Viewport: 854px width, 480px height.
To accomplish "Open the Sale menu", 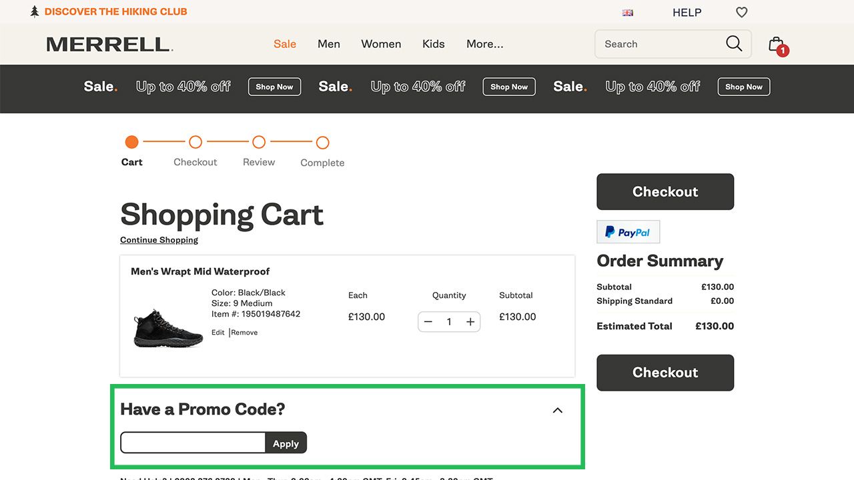I will pos(285,44).
